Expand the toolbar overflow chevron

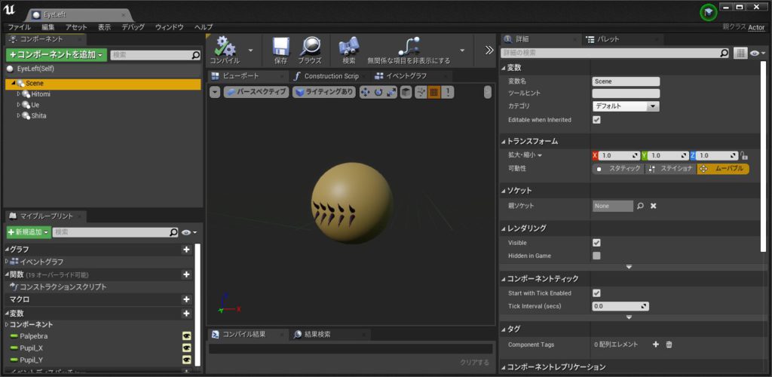click(x=489, y=50)
